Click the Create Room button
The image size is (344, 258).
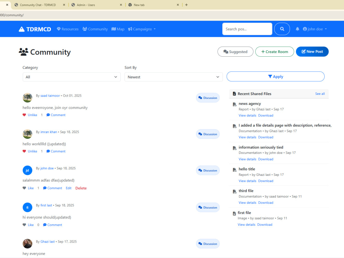(x=275, y=52)
